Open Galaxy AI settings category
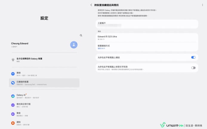 pos(44,96)
